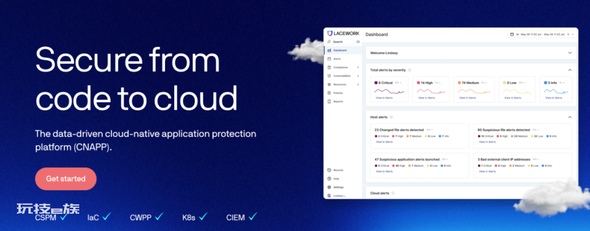
Task: Click View in Alerts for Changed file alerts
Action: [384, 142]
